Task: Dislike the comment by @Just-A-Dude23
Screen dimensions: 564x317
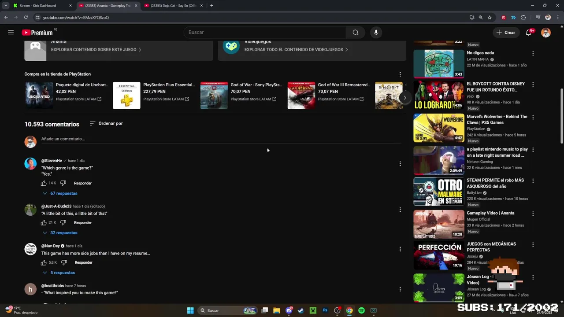Action: pyautogui.click(x=63, y=223)
